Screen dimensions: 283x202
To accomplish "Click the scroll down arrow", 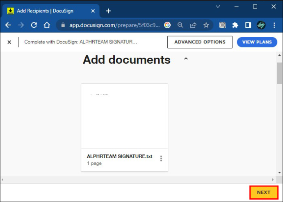I will [x=279, y=173].
